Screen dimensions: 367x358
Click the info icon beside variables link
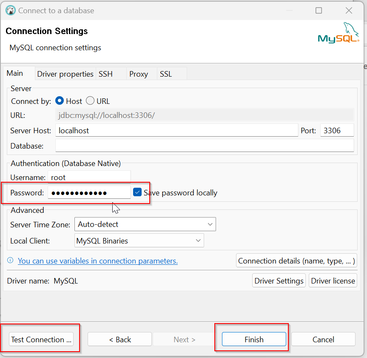(10, 261)
